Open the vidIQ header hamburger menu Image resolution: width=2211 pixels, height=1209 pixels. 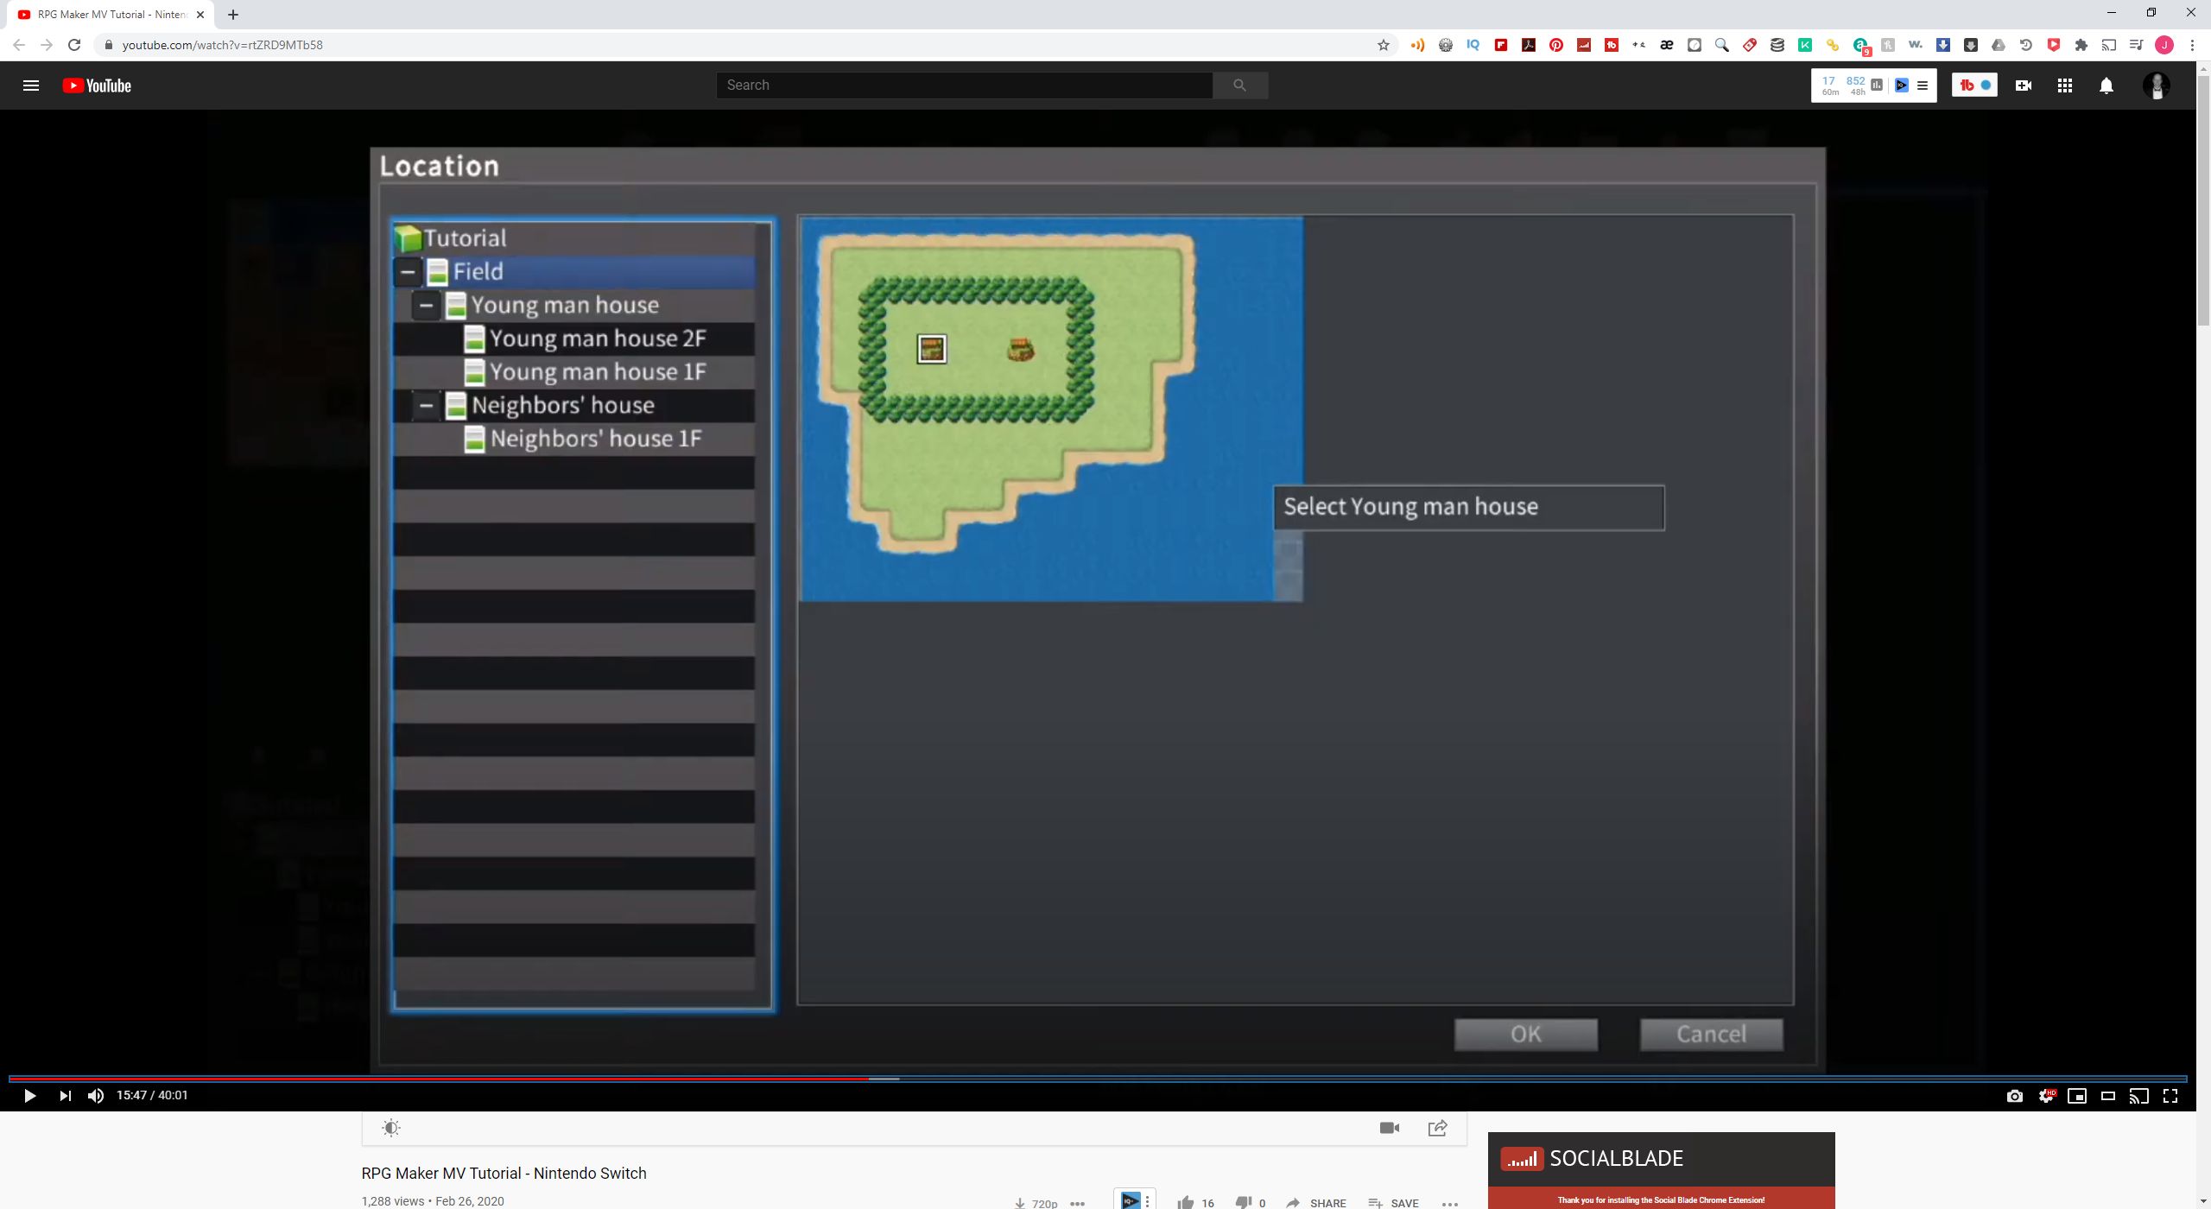[1923, 85]
